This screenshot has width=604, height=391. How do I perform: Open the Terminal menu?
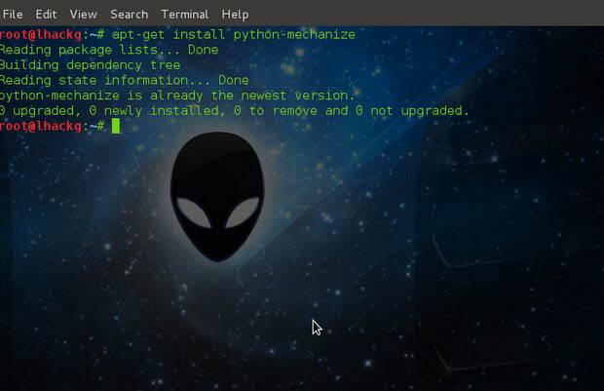(x=184, y=15)
